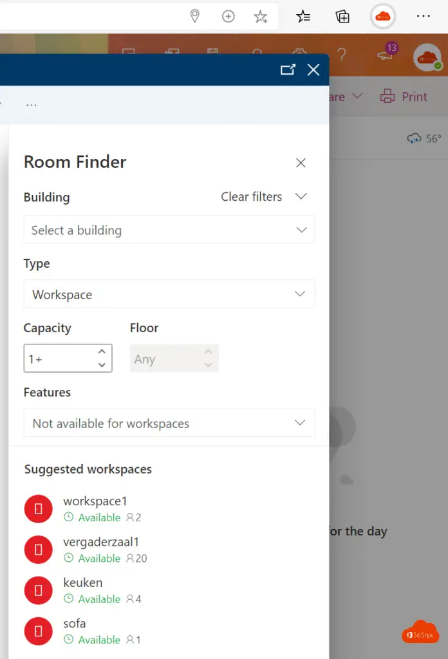
Task: Click the workspace1 room icon
Action: (x=38, y=509)
